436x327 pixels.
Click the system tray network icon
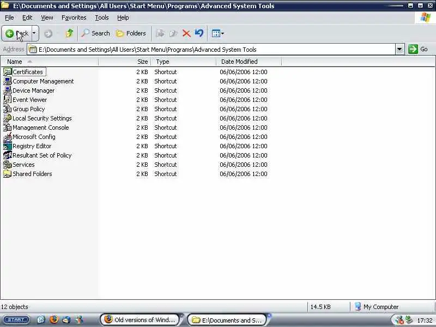(399, 320)
